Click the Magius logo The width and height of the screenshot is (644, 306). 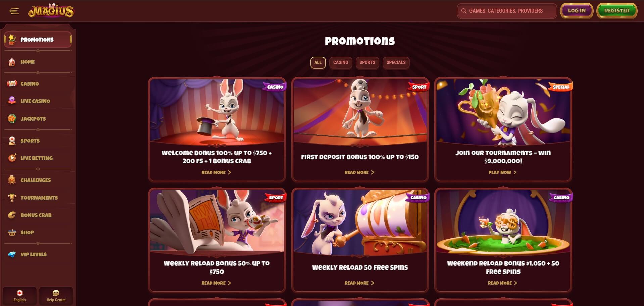pos(51,11)
